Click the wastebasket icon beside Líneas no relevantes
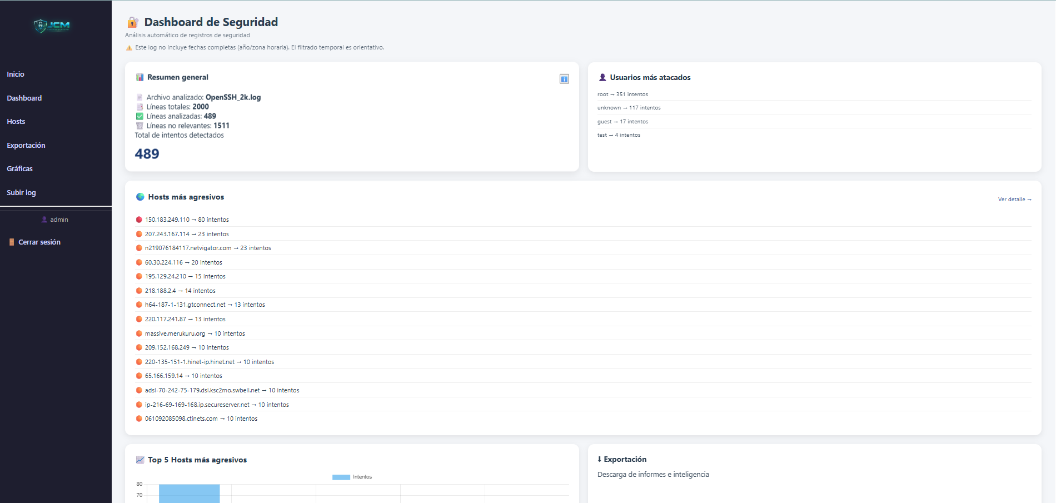 pyautogui.click(x=139, y=125)
